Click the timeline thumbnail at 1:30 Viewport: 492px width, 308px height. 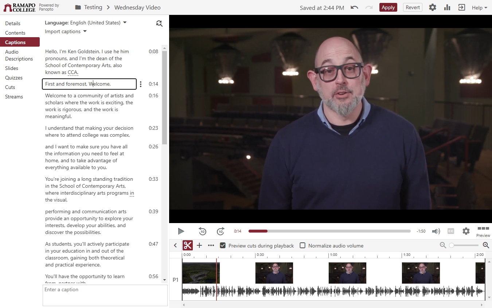point(421,273)
